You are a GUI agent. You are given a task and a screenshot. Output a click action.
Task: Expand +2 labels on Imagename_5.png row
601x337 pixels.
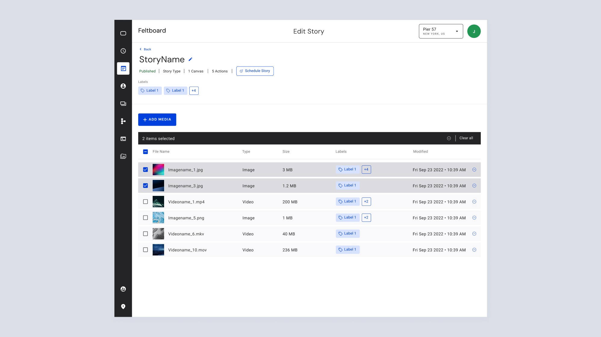[366, 218]
